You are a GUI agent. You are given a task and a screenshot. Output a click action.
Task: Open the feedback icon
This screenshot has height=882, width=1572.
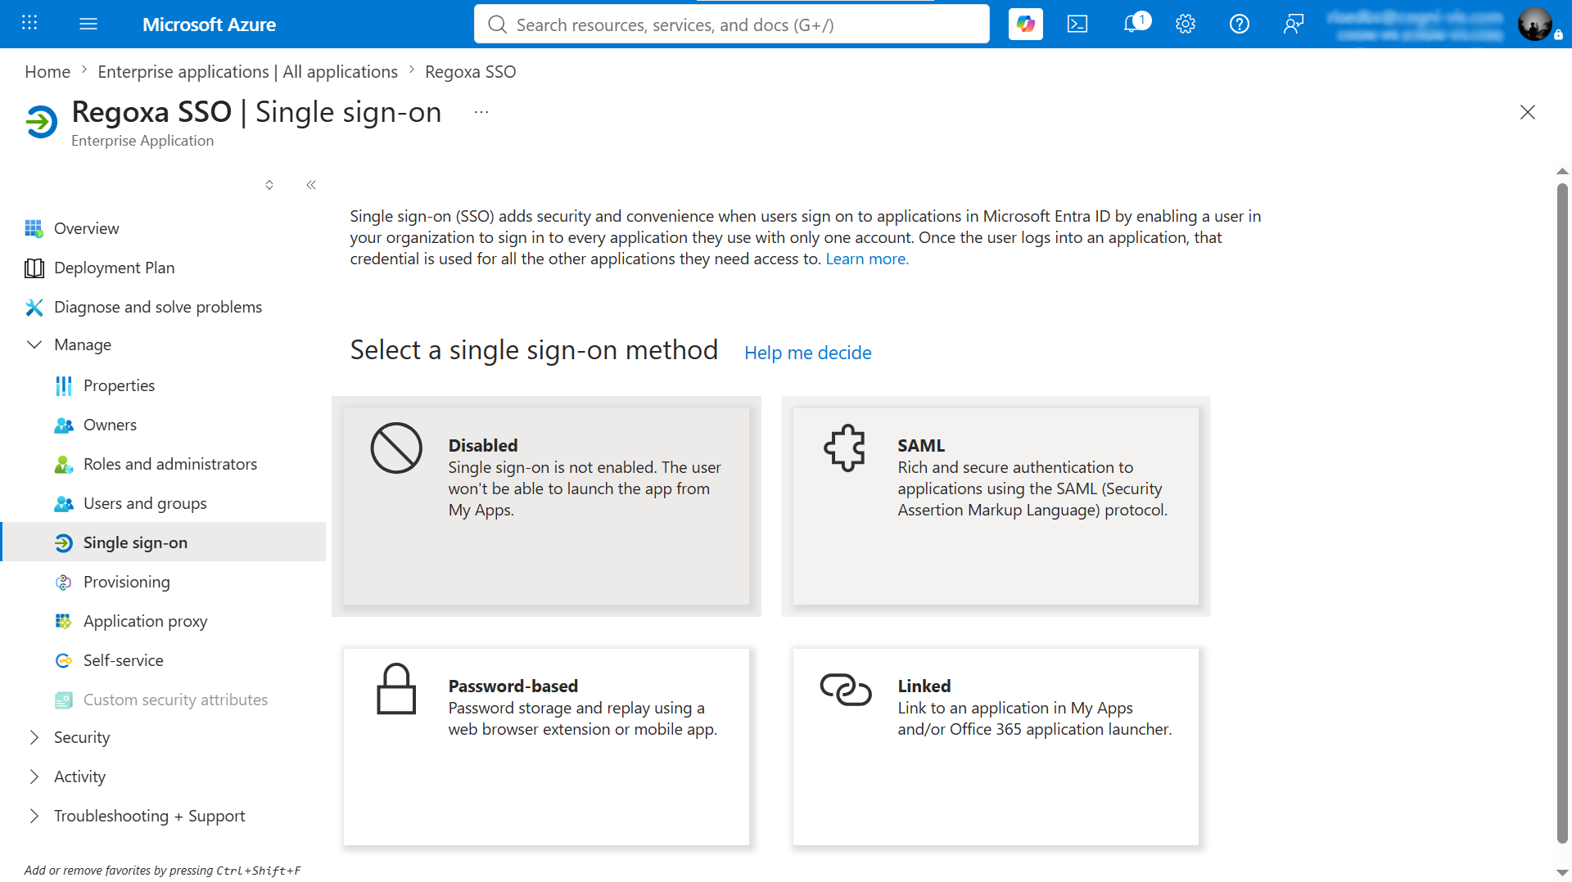(x=1294, y=24)
